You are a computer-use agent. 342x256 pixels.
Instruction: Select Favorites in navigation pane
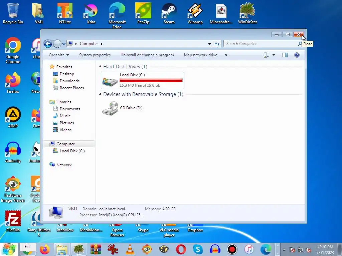(x=64, y=67)
